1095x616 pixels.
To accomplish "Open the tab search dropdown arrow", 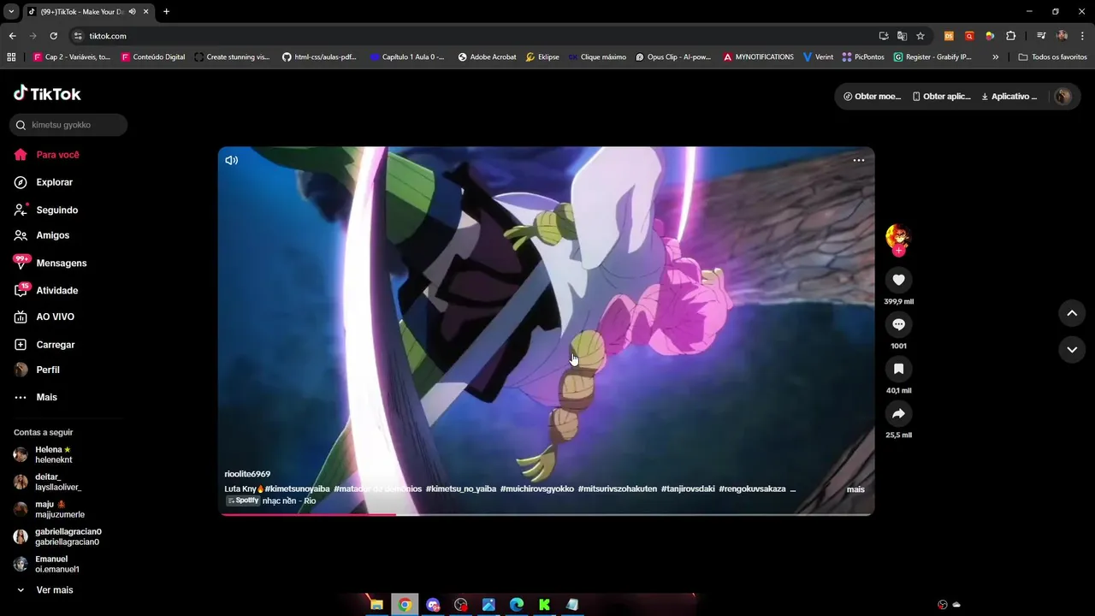I will point(11,12).
